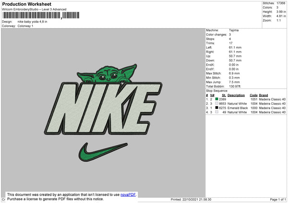This screenshot has height=203, width=288.
Task: Click stitch count 2389 in stop 1
Action: tap(222, 99)
